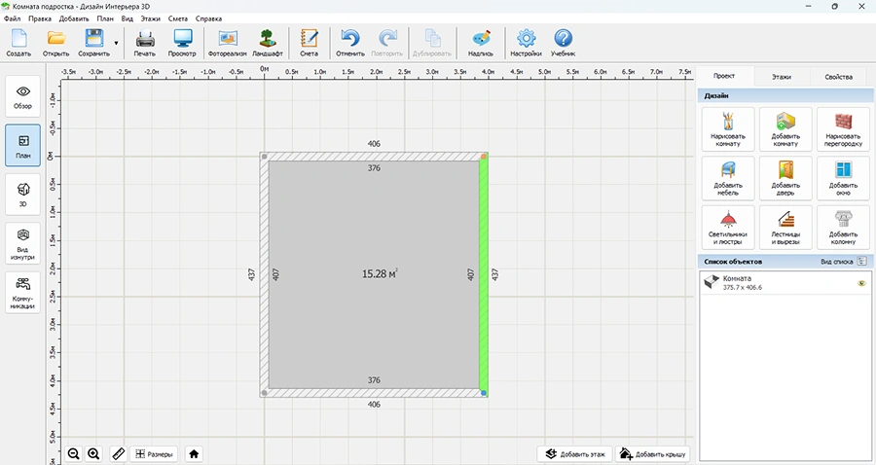The image size is (876, 465).
Task: Click the Добавить этаж button
Action: click(575, 453)
